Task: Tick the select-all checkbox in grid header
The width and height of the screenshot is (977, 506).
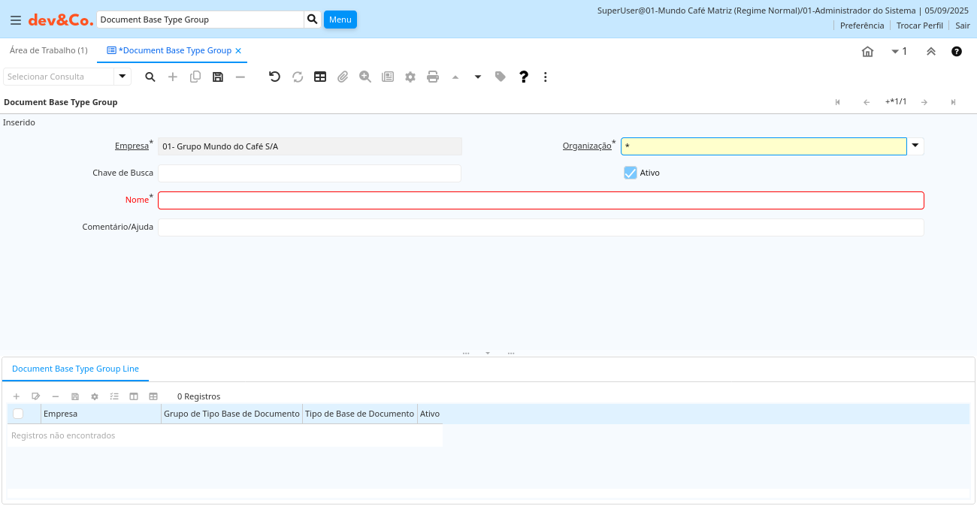Action: 18,414
